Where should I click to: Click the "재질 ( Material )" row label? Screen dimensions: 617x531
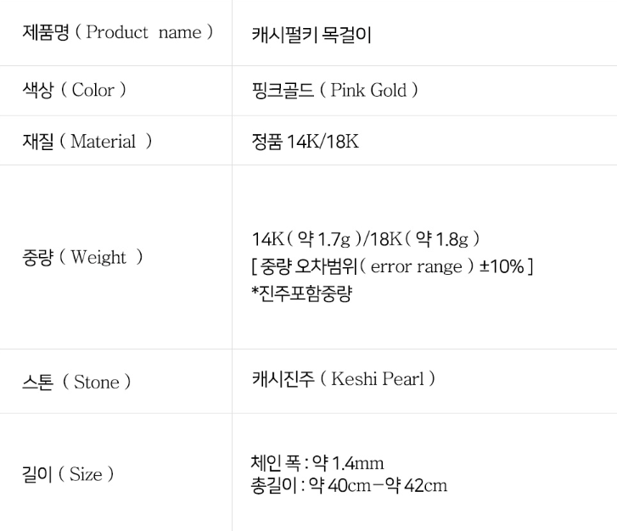click(x=87, y=142)
